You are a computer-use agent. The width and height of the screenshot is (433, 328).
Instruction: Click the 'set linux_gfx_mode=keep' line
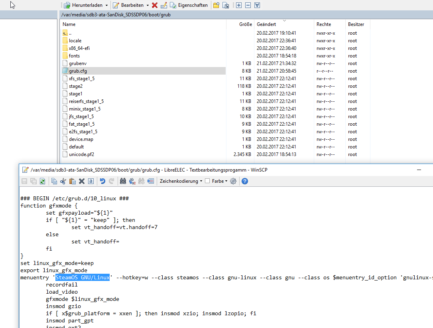click(57, 263)
